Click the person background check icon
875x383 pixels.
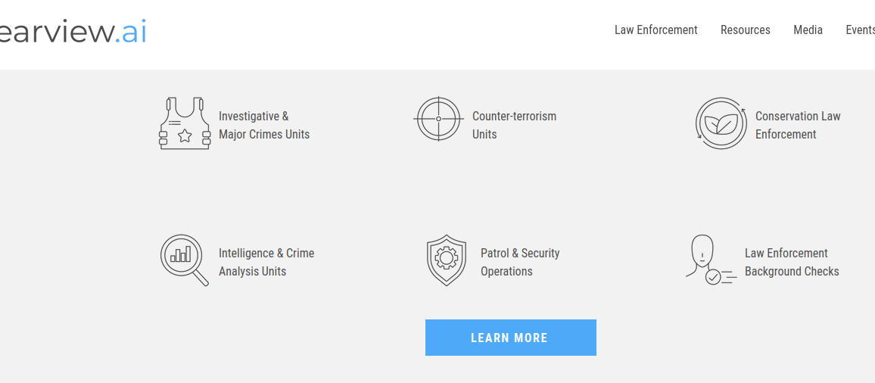tap(711, 260)
